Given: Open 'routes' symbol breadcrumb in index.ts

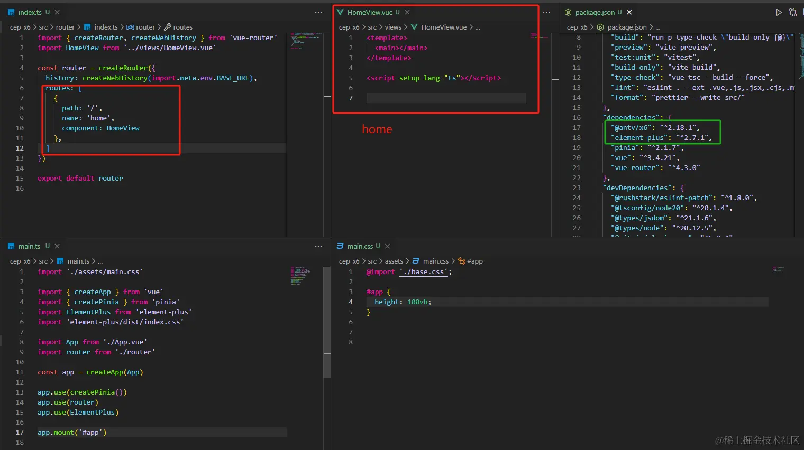Looking at the screenshot, I should 182,27.
